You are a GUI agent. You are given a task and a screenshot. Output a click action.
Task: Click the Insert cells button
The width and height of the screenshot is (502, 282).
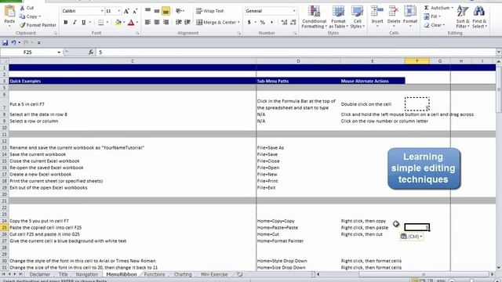(377, 16)
